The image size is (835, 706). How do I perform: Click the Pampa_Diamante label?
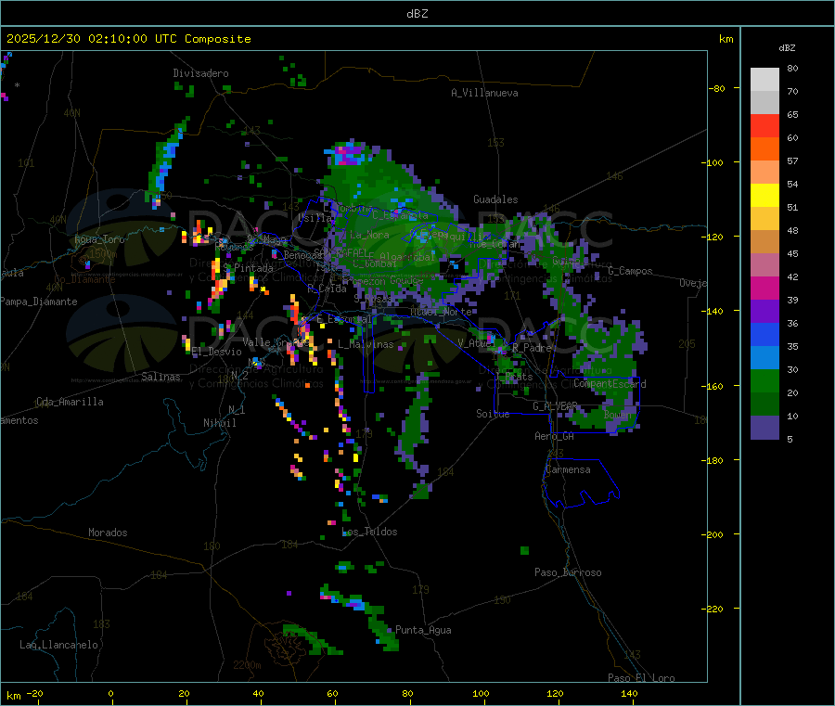click(x=39, y=302)
